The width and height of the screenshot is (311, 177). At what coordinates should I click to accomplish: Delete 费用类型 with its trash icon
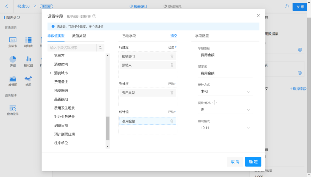coord(172,93)
